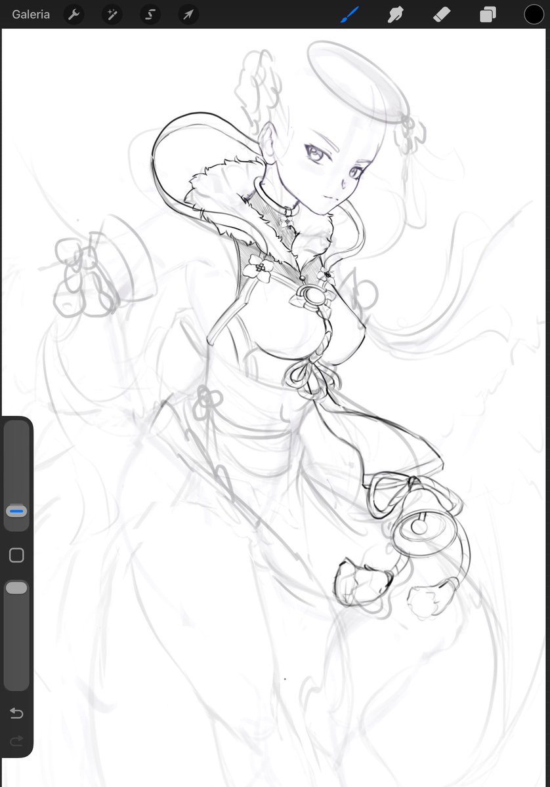Adjust the brush opacity slider on the sidebar
Screen dimensions: 550x787
click(16, 588)
